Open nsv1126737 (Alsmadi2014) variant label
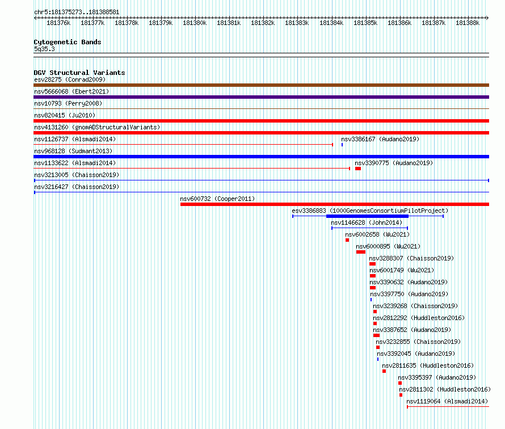The width and height of the screenshot is (505, 429). pyautogui.click(x=75, y=139)
